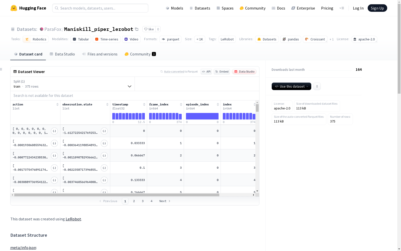Open Models in the top navigation

(x=174, y=8)
